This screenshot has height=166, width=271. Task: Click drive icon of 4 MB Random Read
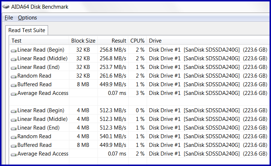pos(14,137)
